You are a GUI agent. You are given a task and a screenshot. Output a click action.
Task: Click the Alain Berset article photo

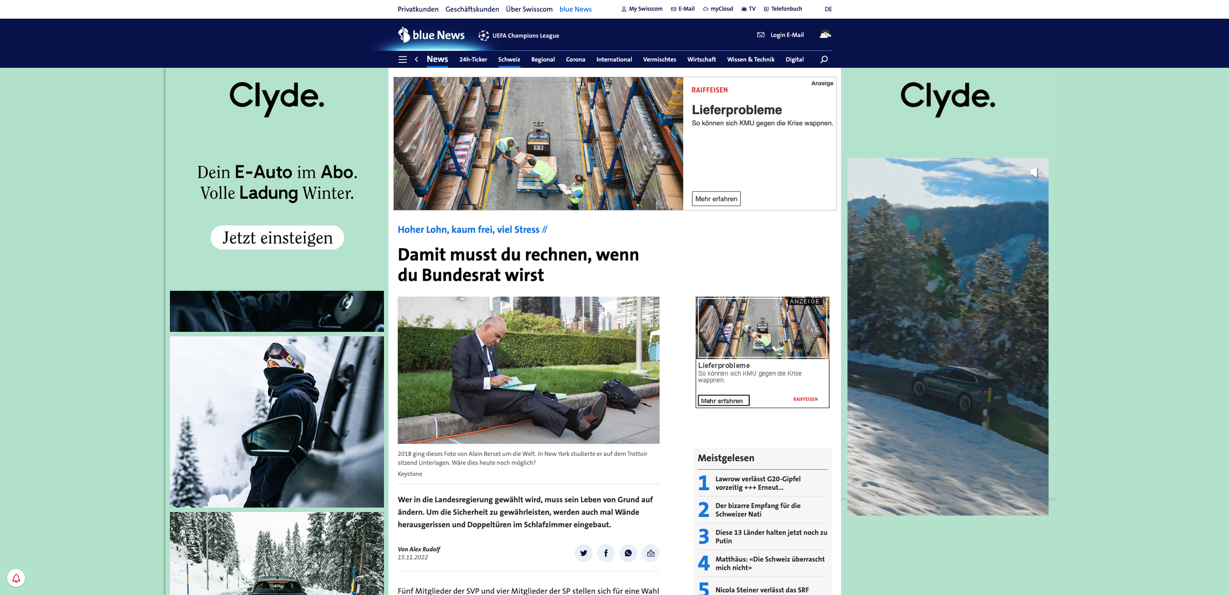click(x=528, y=370)
